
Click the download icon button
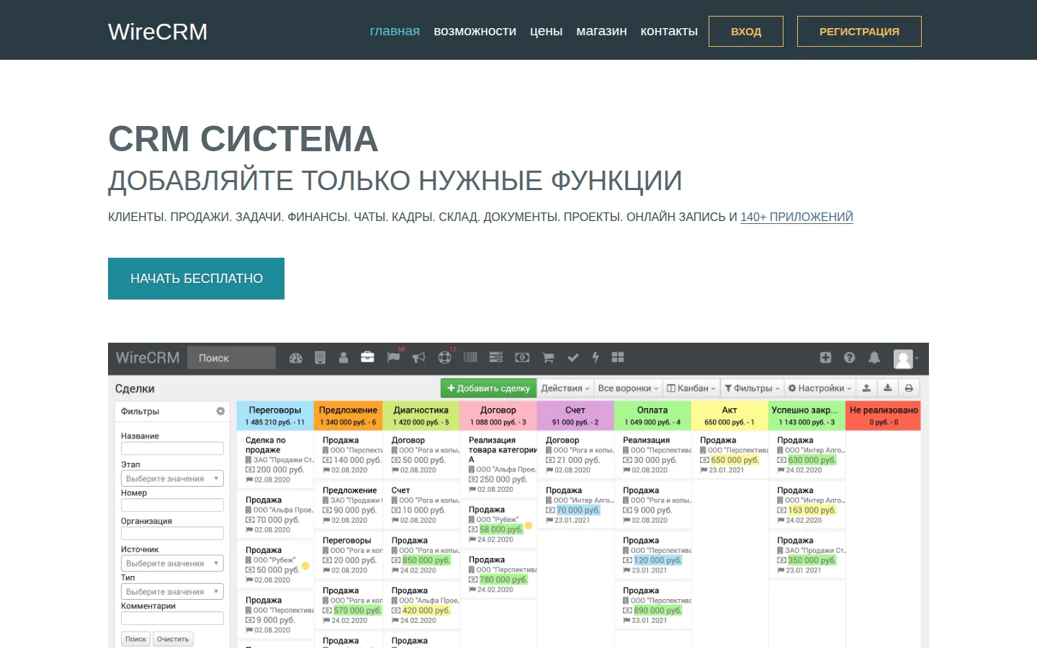[x=888, y=388]
